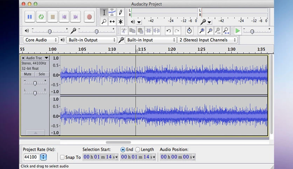Click the Zoom Out magnifier icon

click(x=210, y=31)
